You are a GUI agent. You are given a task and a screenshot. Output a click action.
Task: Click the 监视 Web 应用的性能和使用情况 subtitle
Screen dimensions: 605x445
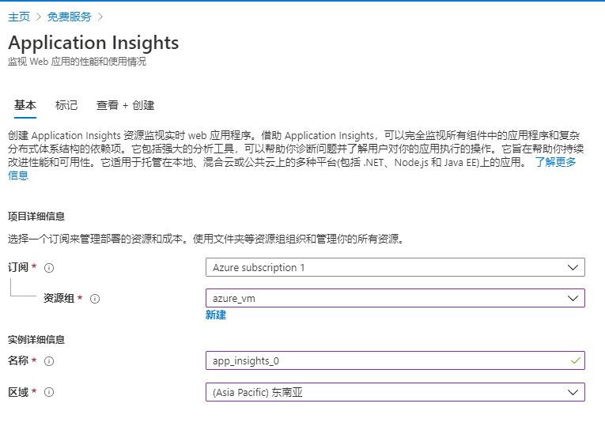tap(78, 62)
